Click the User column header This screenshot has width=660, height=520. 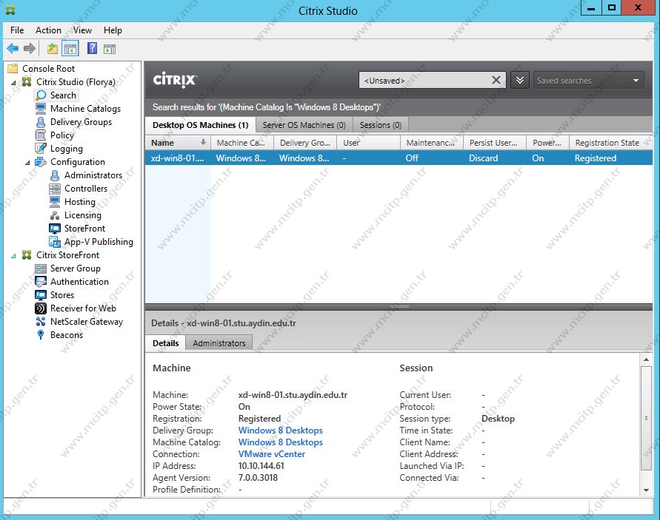368,143
